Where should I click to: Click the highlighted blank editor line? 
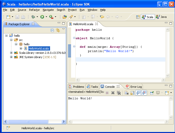coord(120,59)
